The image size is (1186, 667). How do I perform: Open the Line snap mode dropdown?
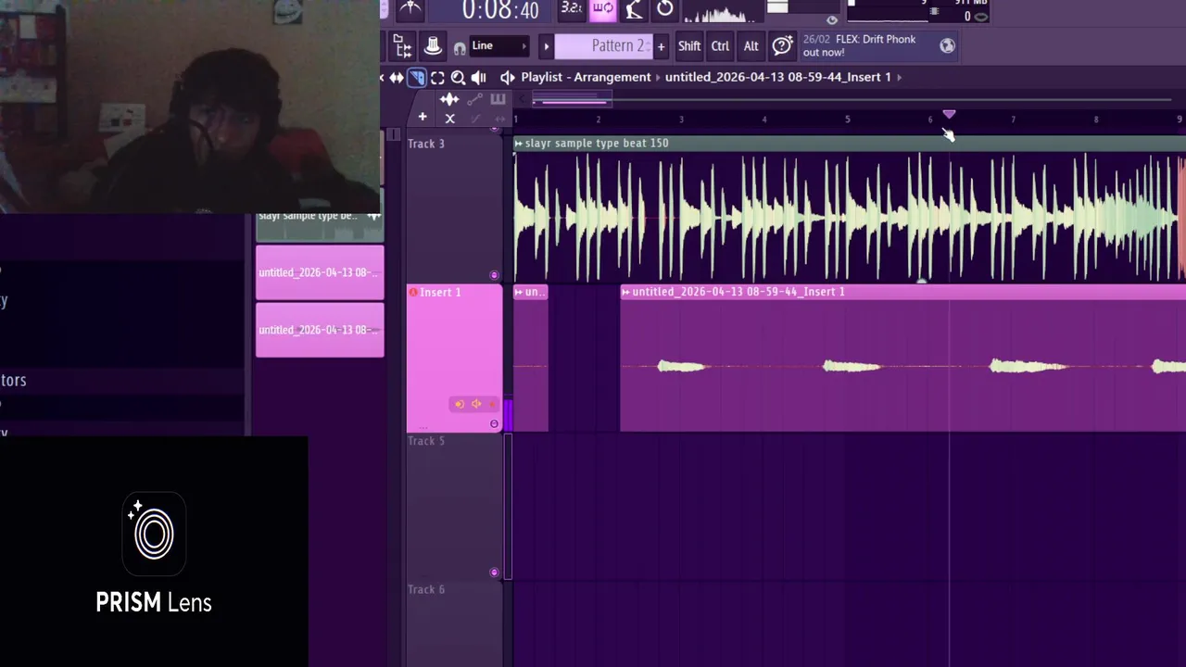[x=498, y=45]
